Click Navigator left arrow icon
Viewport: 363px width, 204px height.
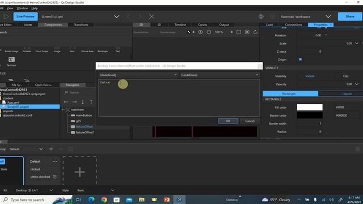[x=66, y=102]
